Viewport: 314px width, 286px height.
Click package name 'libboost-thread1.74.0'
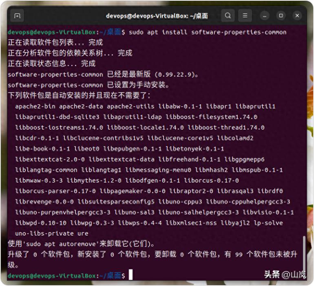point(226,128)
